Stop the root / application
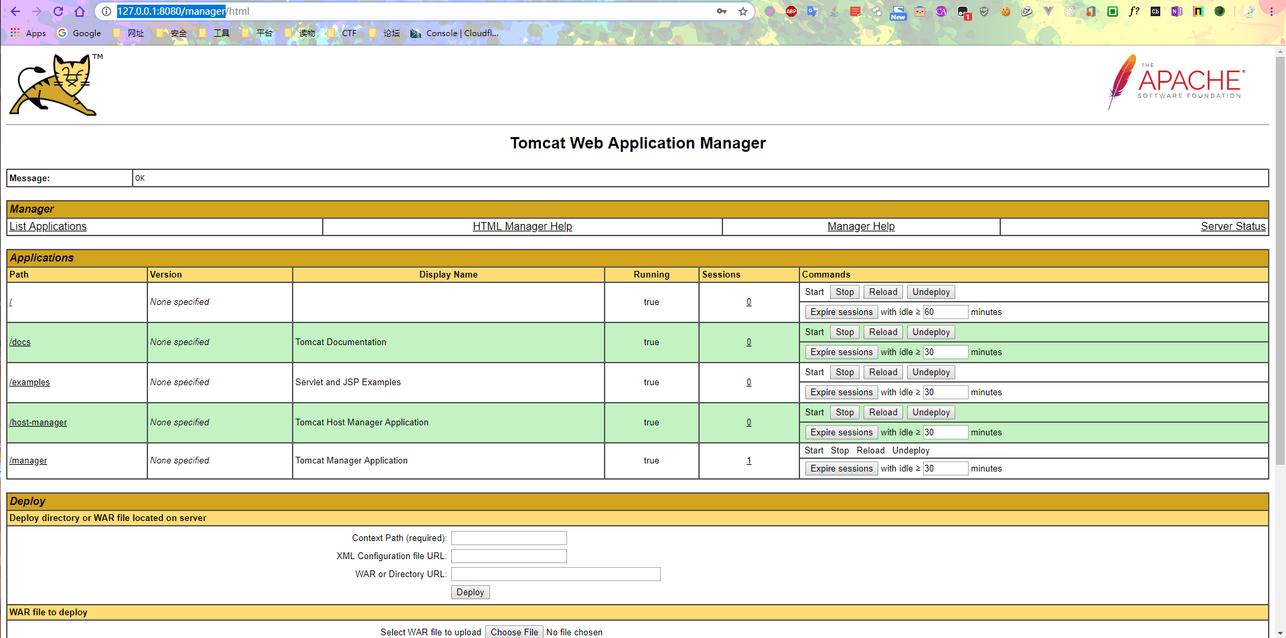 coord(845,292)
